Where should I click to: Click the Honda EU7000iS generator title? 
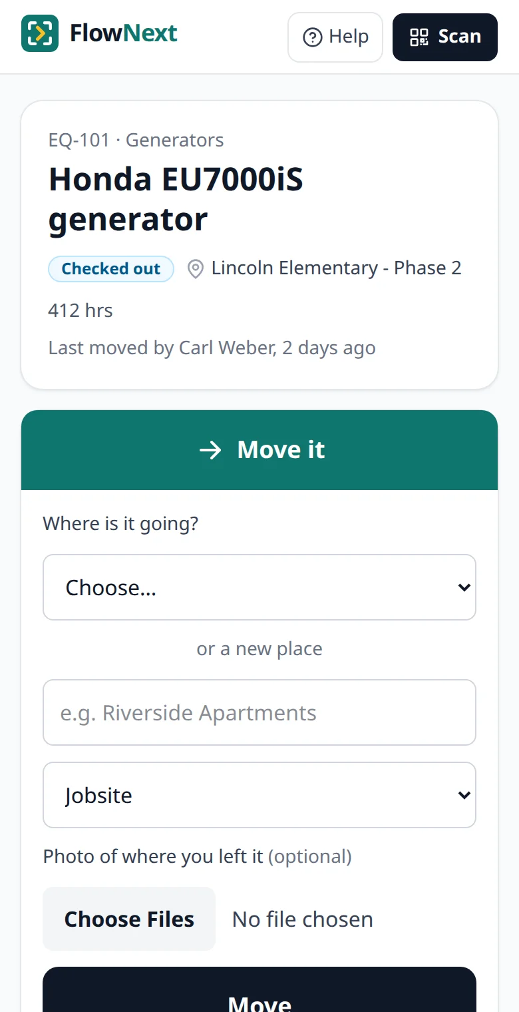coord(176,199)
